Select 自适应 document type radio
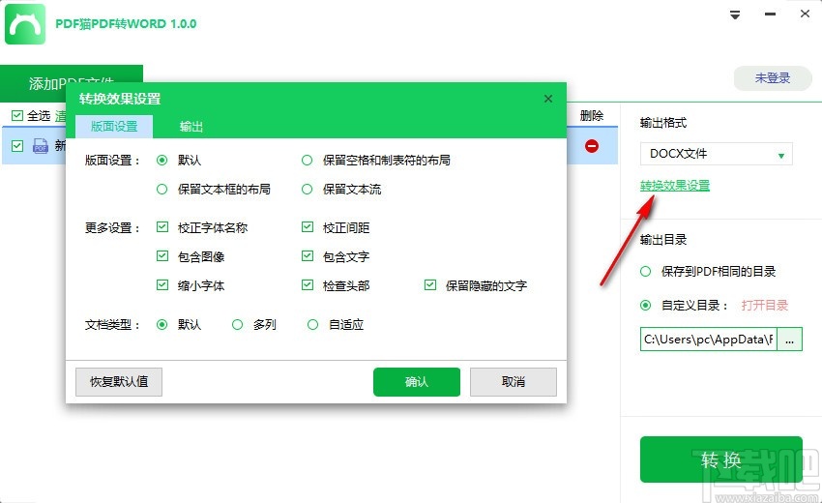The image size is (822, 503). pyautogui.click(x=313, y=325)
